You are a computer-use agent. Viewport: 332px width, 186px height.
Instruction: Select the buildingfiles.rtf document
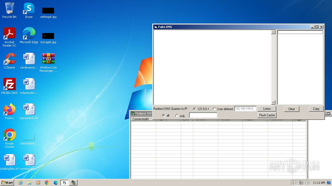(9, 162)
